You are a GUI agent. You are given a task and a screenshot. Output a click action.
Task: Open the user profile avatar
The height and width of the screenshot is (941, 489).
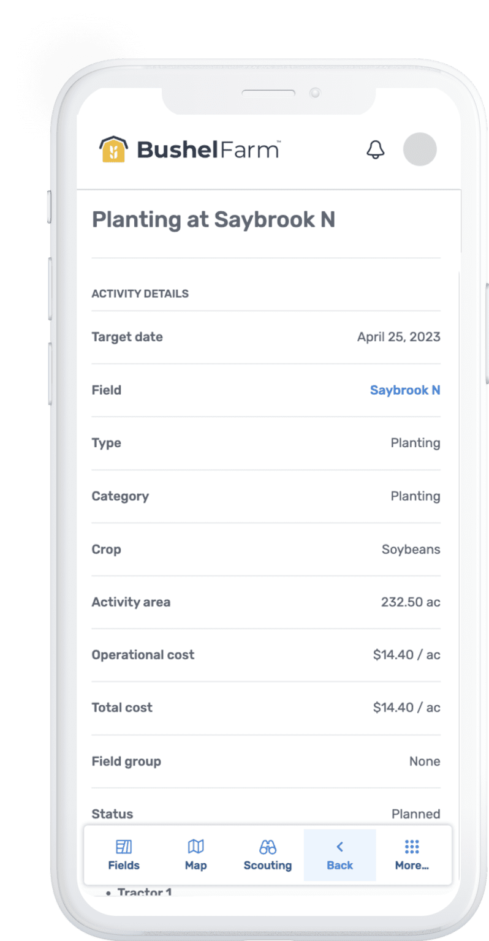tap(420, 149)
